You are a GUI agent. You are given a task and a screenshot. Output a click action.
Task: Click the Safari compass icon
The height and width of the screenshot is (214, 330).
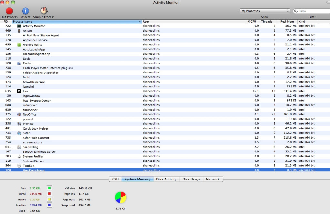click(x=19, y=133)
